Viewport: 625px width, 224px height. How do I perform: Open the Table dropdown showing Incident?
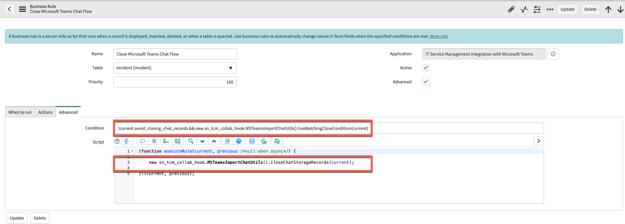(175, 68)
